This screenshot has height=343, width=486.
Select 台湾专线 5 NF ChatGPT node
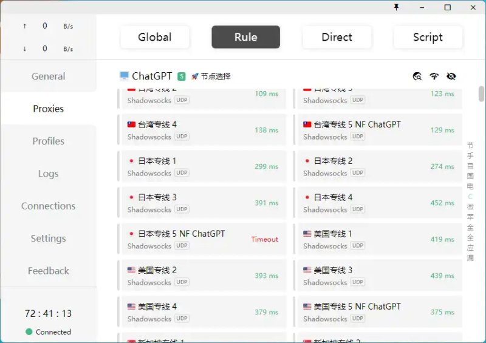[378, 130]
